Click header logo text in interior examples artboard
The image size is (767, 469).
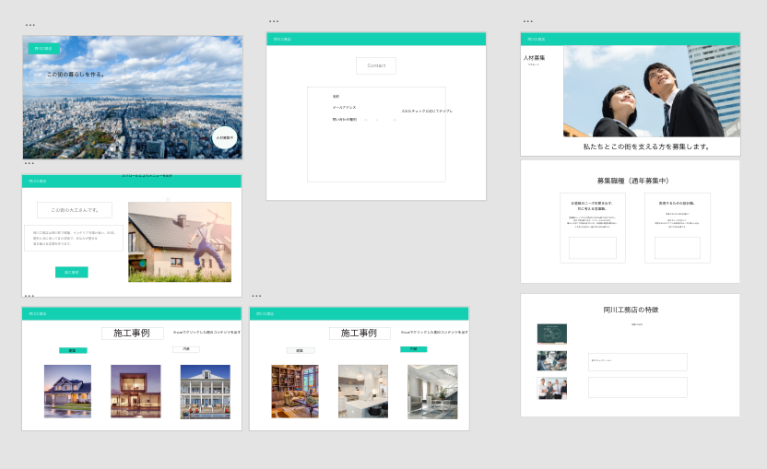point(265,314)
